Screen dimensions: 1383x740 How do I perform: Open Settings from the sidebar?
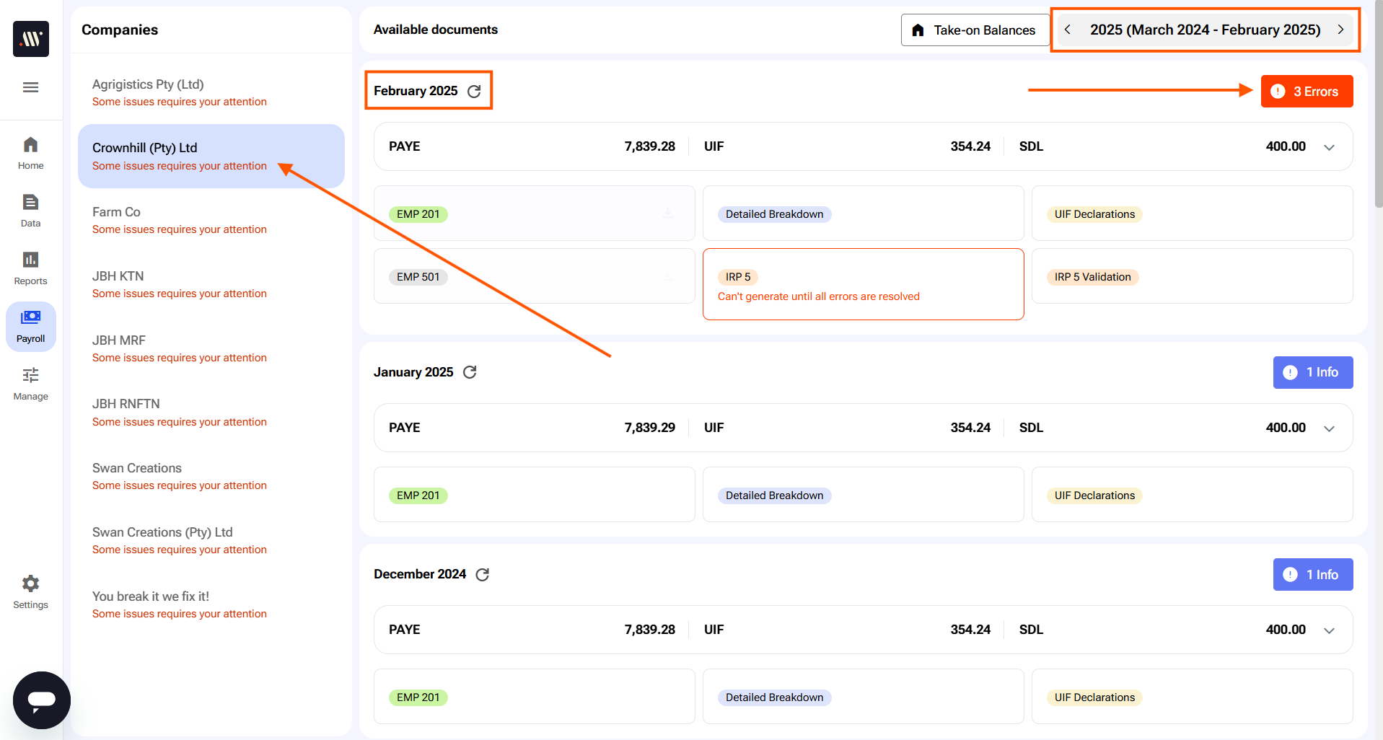(x=30, y=591)
